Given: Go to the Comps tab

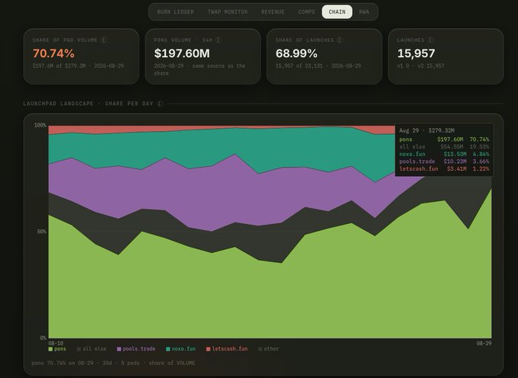Looking at the screenshot, I should pyautogui.click(x=306, y=12).
